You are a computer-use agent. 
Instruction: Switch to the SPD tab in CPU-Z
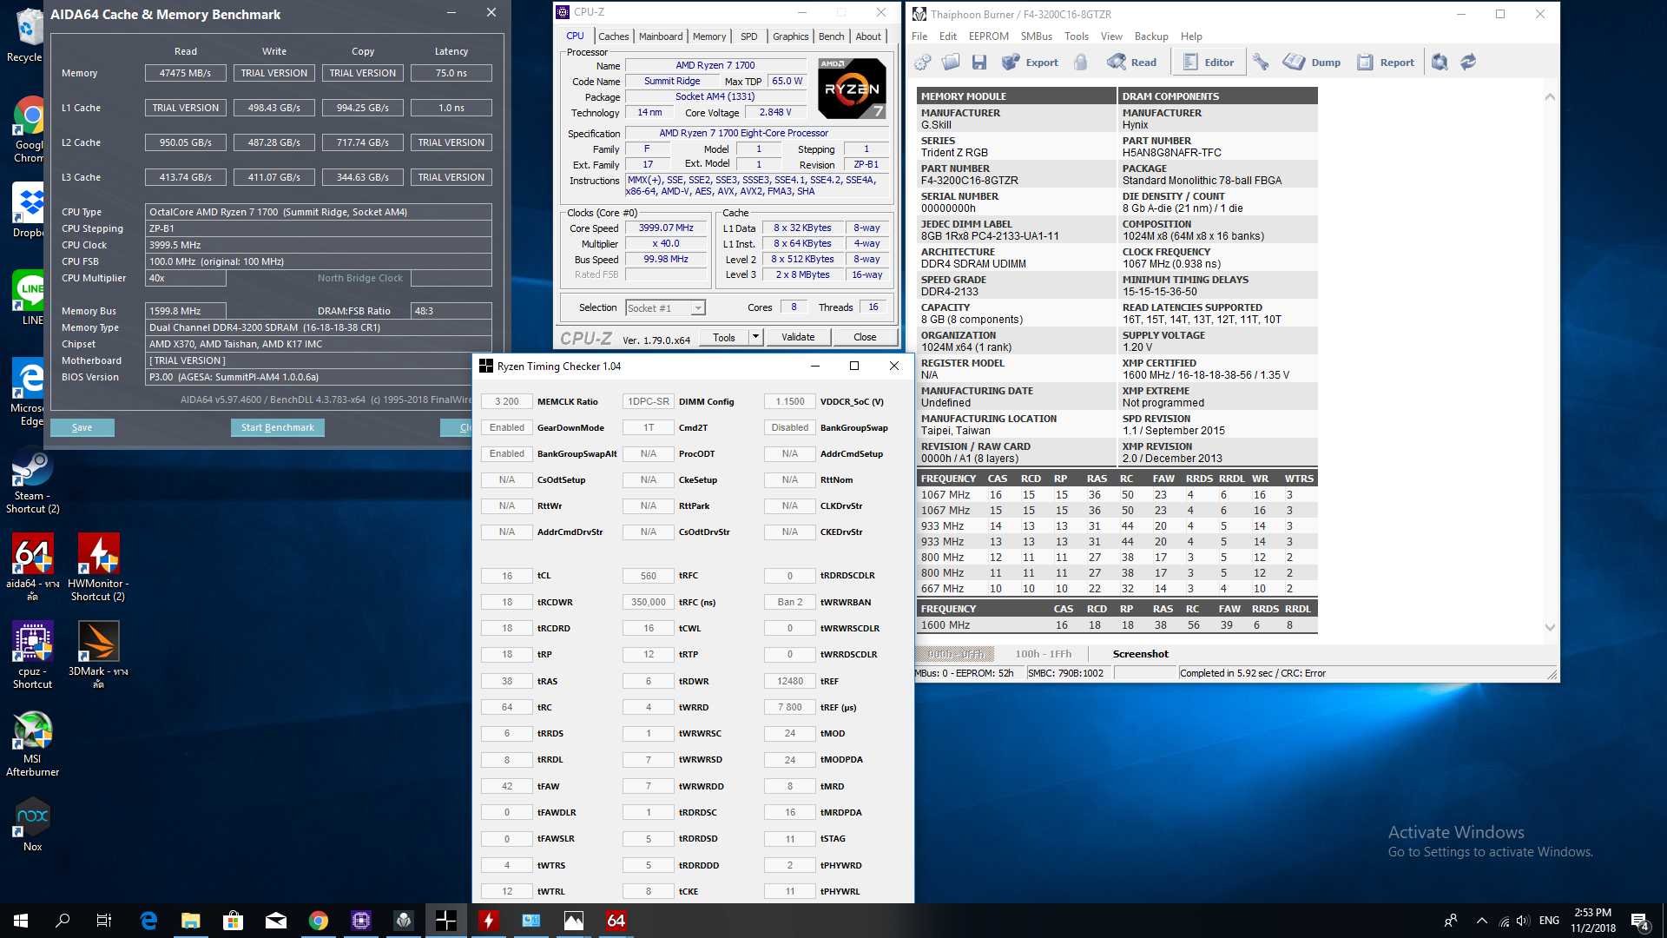pos(748,36)
